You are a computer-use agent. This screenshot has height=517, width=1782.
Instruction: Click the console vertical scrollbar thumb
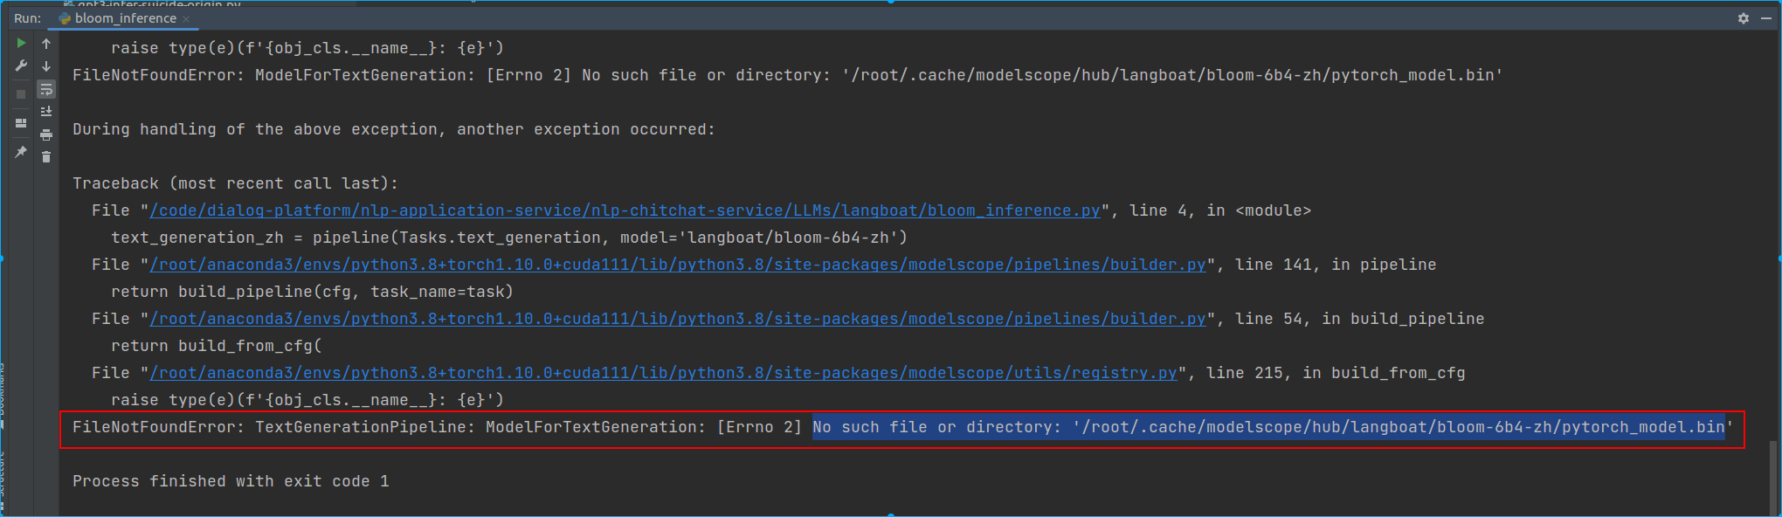click(x=1773, y=477)
